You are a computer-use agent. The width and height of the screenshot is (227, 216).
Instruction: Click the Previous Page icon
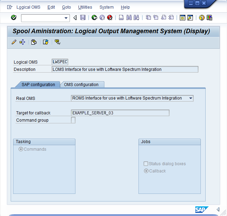pyautogui.click(x=156, y=18)
